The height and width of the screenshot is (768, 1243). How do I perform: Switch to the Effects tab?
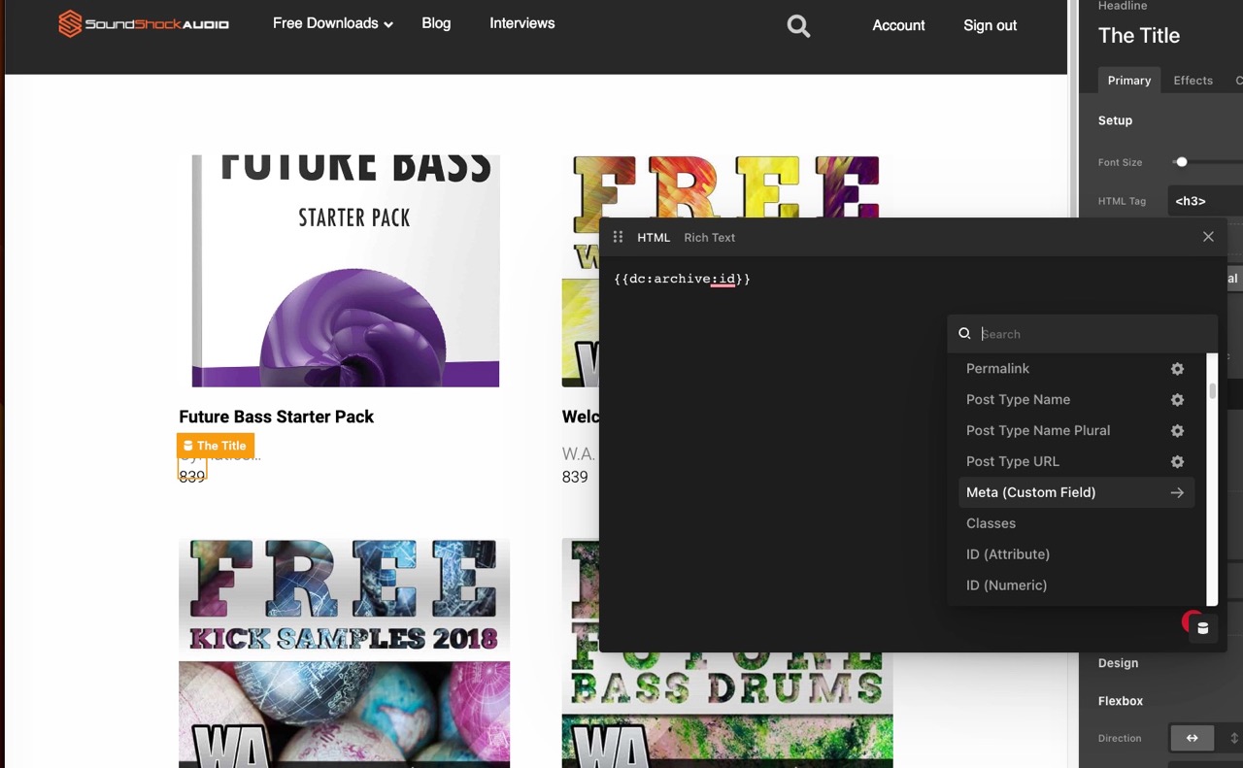click(1193, 81)
